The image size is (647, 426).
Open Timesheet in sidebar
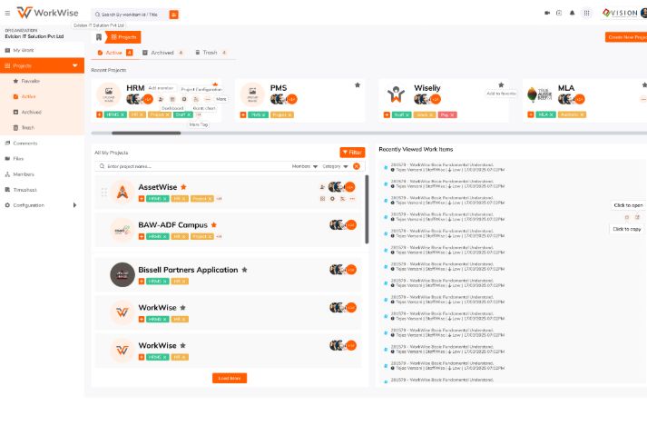click(x=42, y=190)
